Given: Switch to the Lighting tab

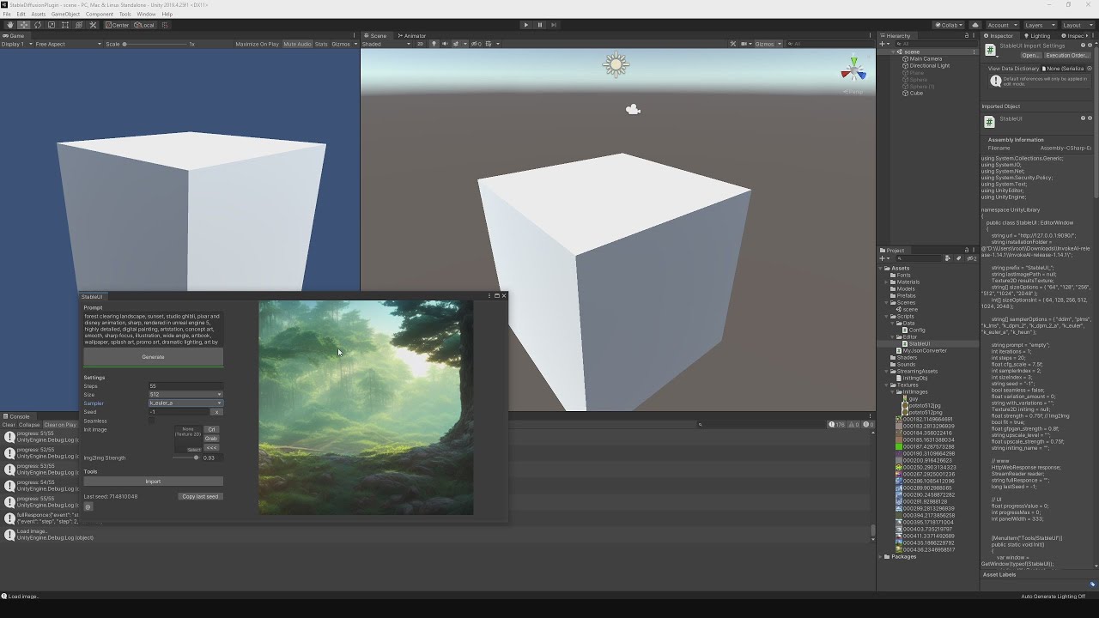Looking at the screenshot, I should point(1037,35).
